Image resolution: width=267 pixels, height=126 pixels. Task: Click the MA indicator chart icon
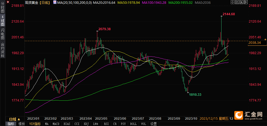point(55,2)
